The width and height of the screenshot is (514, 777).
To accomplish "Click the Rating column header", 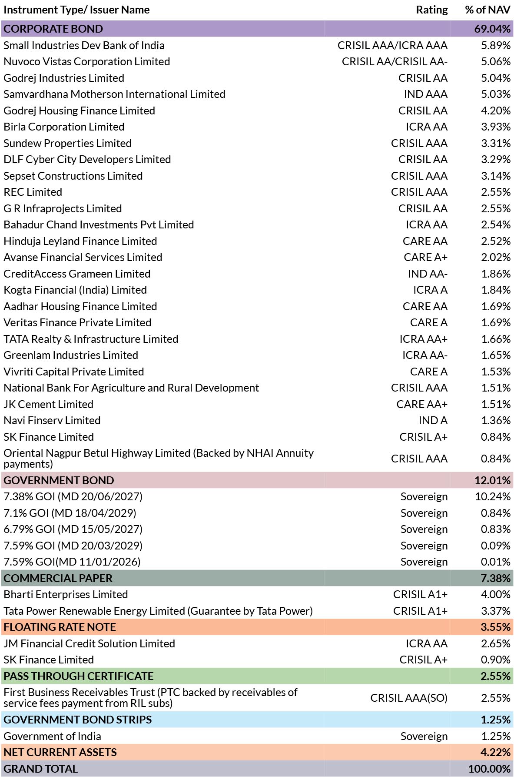I will point(431,10).
